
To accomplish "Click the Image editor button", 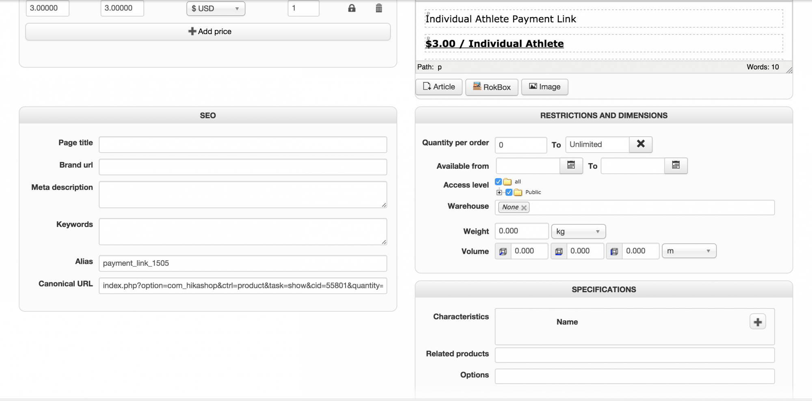I will (545, 87).
